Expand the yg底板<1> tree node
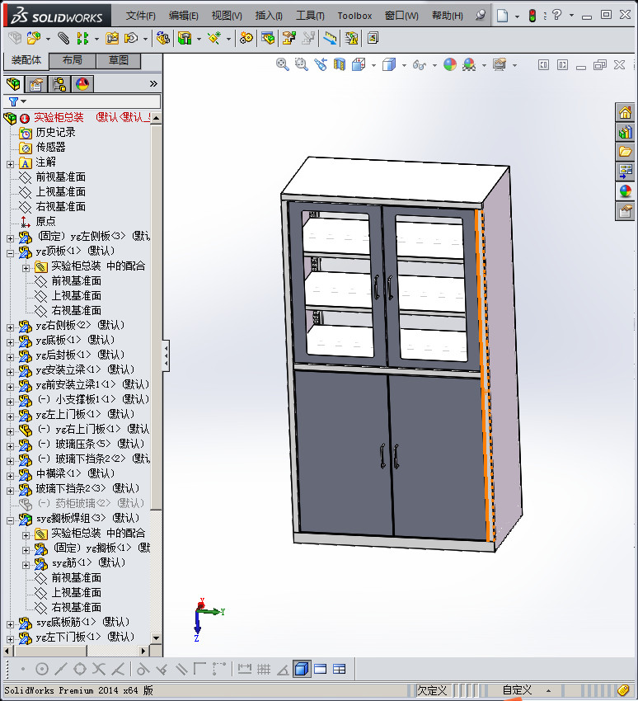The image size is (638, 701). (10, 342)
